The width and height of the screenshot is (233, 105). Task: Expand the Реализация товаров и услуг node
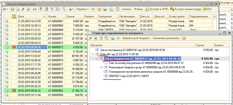click(x=101, y=67)
